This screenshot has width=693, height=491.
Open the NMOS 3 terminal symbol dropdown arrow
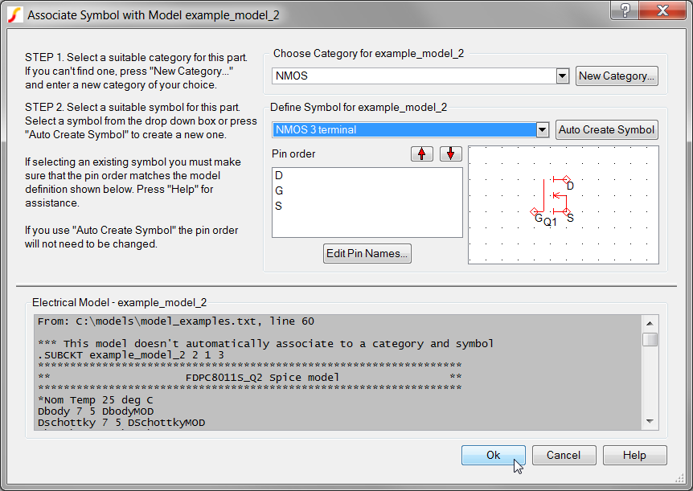click(x=543, y=129)
